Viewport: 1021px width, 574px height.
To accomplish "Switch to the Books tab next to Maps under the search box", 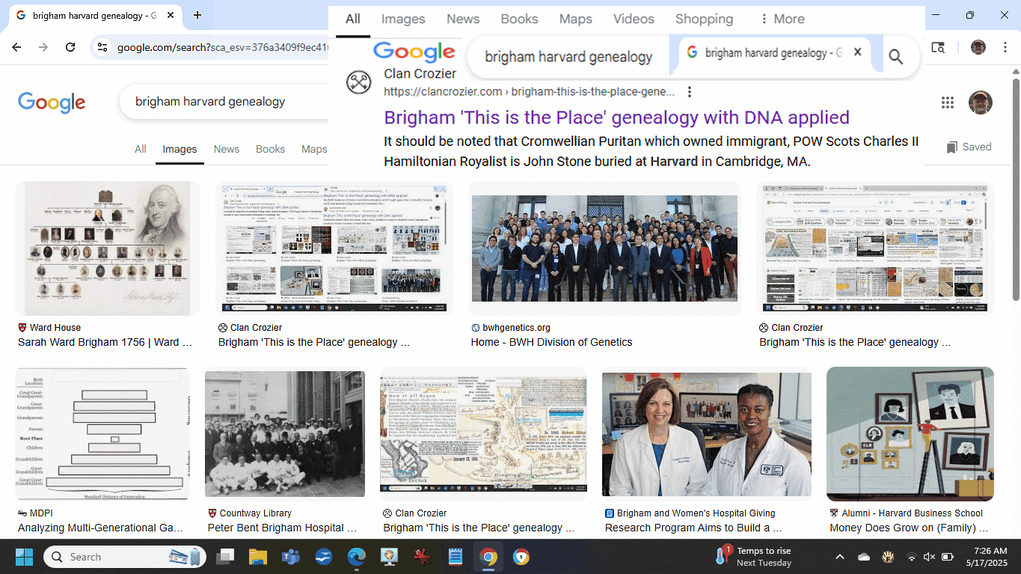I will coord(270,149).
